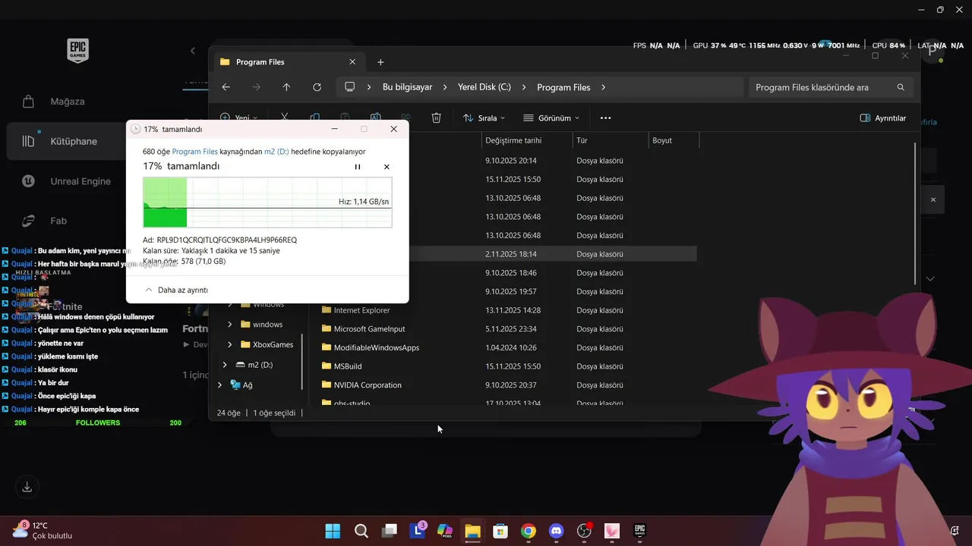This screenshot has width=972, height=546.
Task: Open Windows Search from taskbar
Action: point(361,531)
